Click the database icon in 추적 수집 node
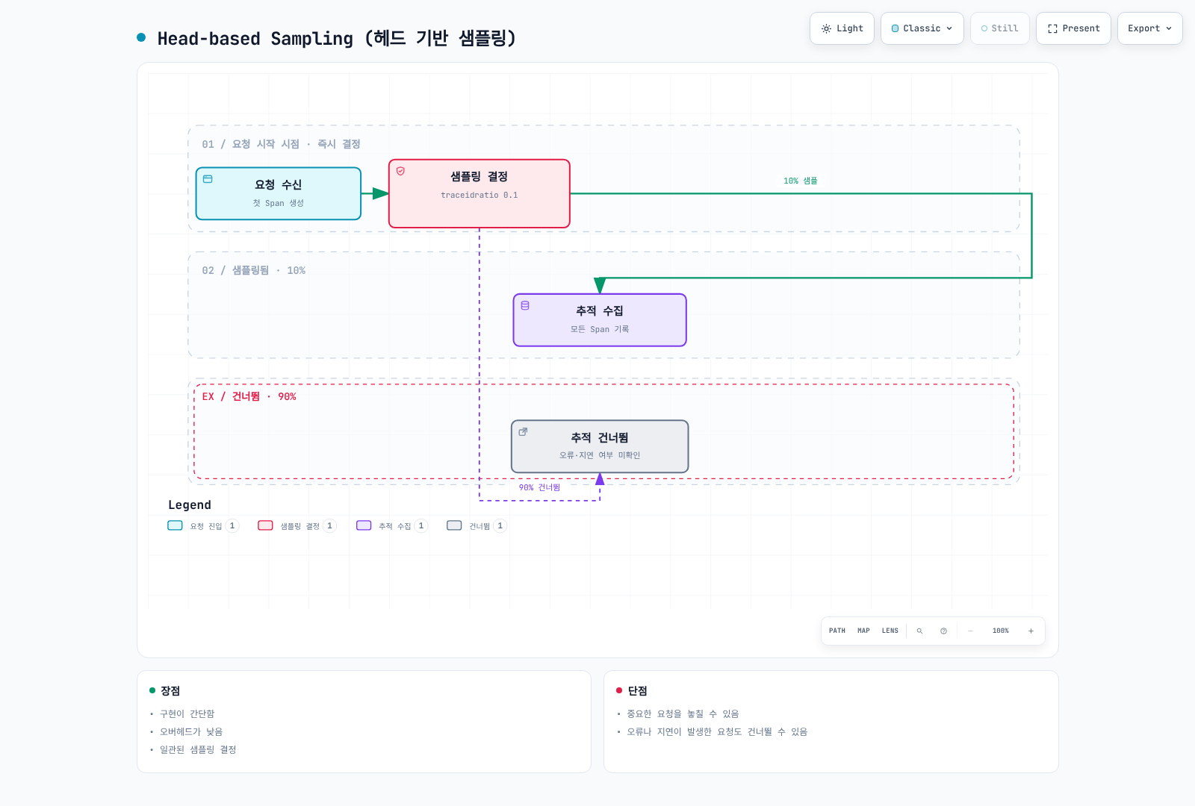Screen dimensions: 1195x806 pyautogui.click(x=525, y=305)
